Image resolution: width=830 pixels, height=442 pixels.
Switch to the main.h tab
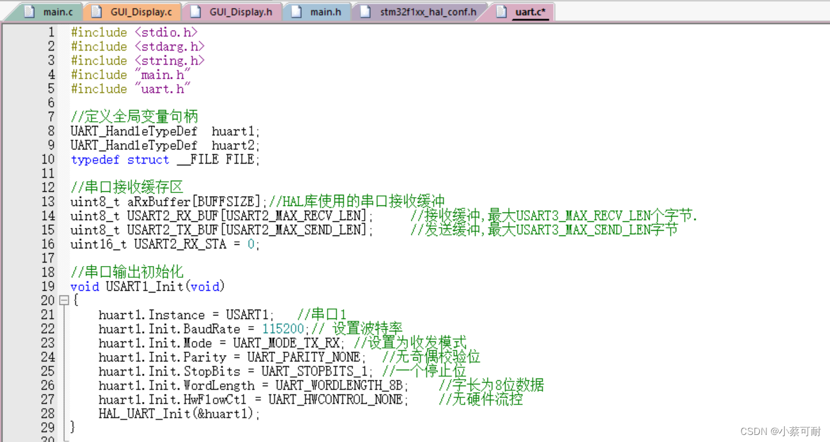click(x=317, y=12)
